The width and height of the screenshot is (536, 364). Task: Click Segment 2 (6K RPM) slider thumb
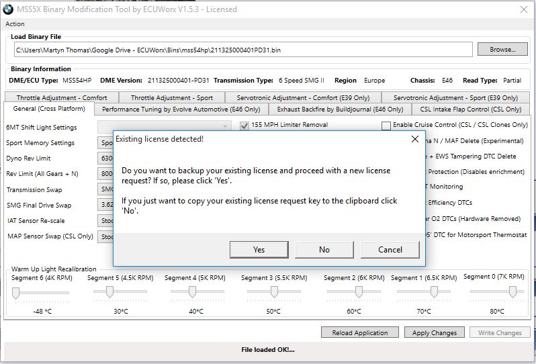(x=359, y=292)
